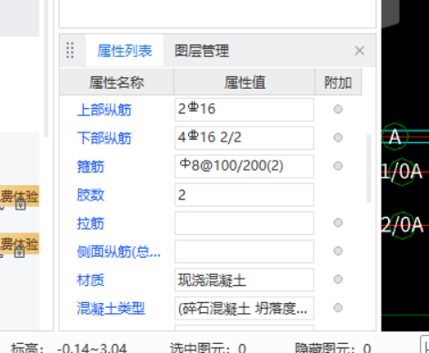The image size is (429, 353).
Task: Select the 肢数 property name
Action: 91,195
